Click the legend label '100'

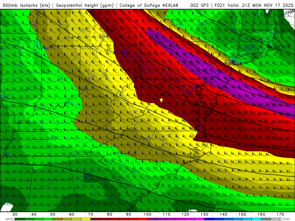pos(147,214)
